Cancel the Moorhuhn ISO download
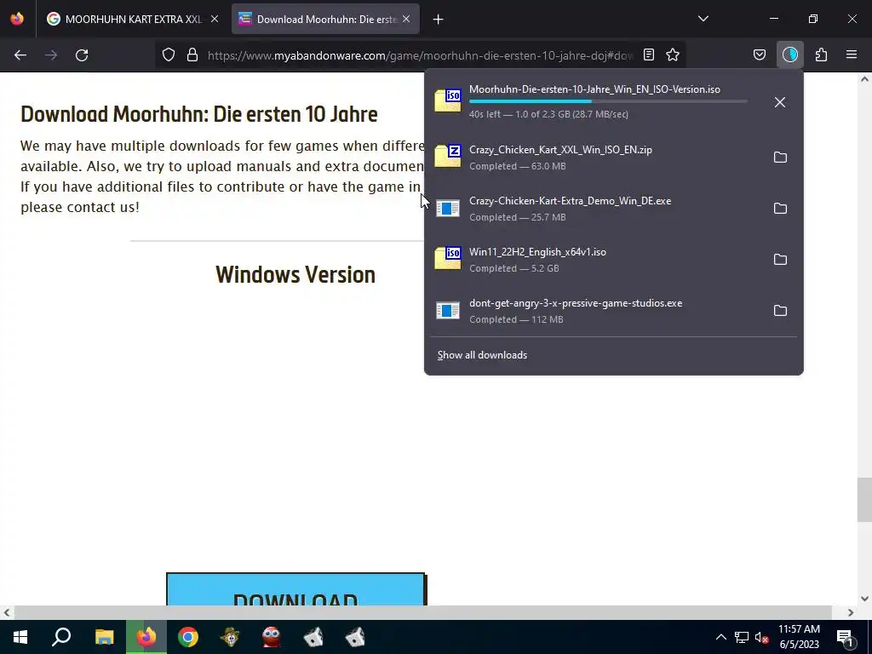Viewport: 872px width, 654px height. (x=780, y=102)
